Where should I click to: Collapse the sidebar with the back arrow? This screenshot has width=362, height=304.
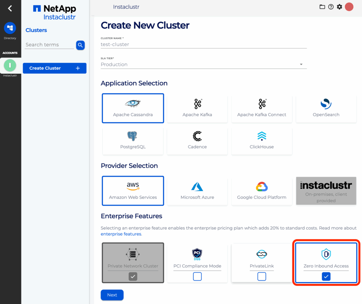click(x=10, y=8)
